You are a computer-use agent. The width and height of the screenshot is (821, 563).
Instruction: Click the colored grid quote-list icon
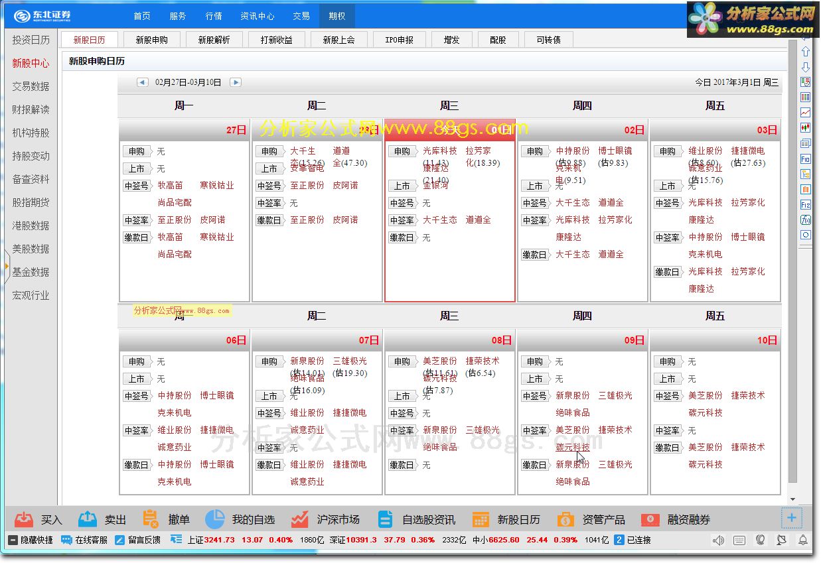pos(806,97)
